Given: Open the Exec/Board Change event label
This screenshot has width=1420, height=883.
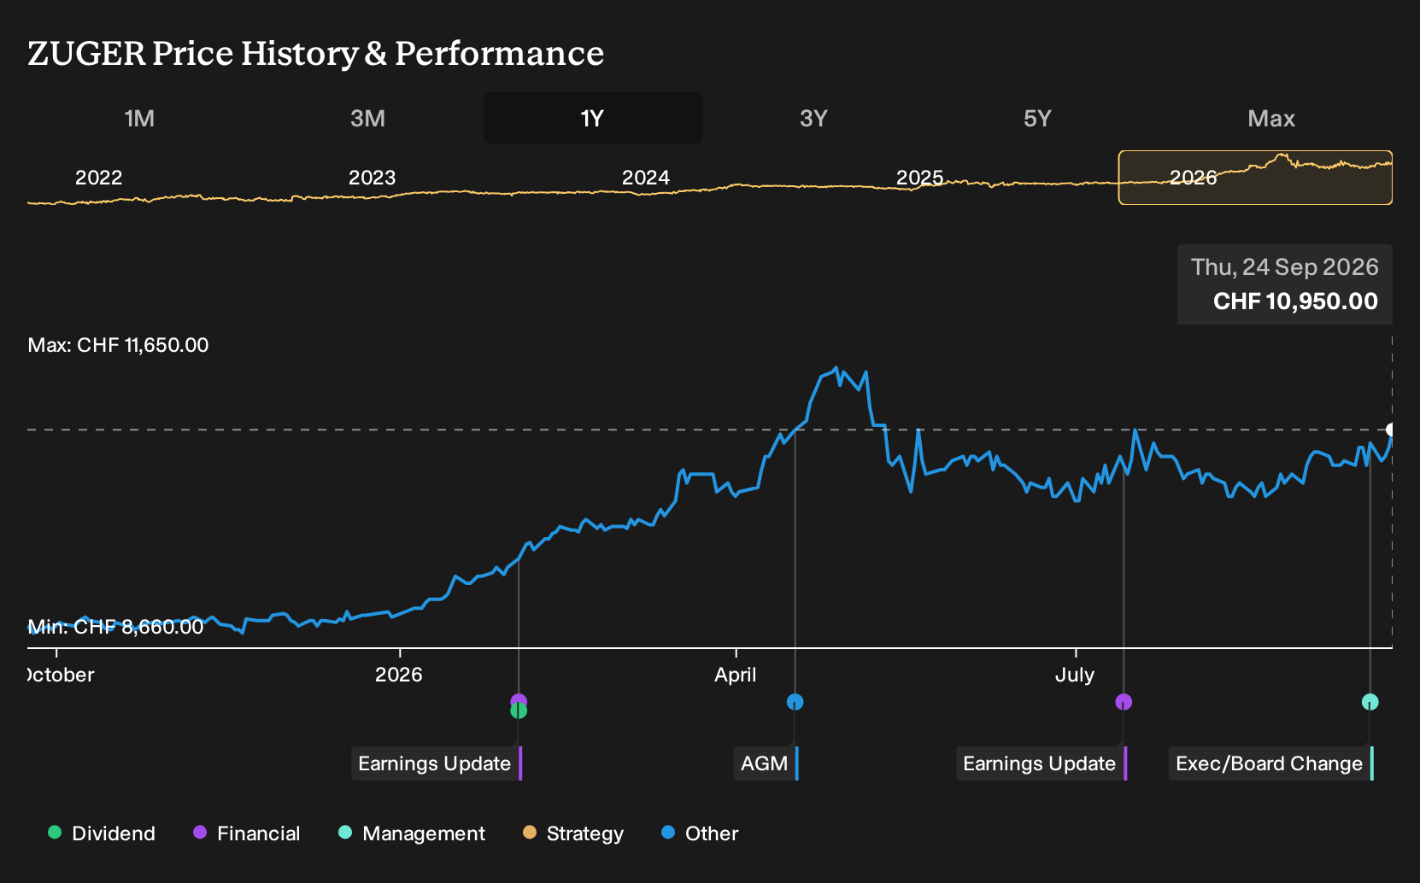Looking at the screenshot, I should 1271,763.
